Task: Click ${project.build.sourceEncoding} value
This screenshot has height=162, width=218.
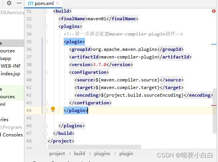Action: [142, 95]
